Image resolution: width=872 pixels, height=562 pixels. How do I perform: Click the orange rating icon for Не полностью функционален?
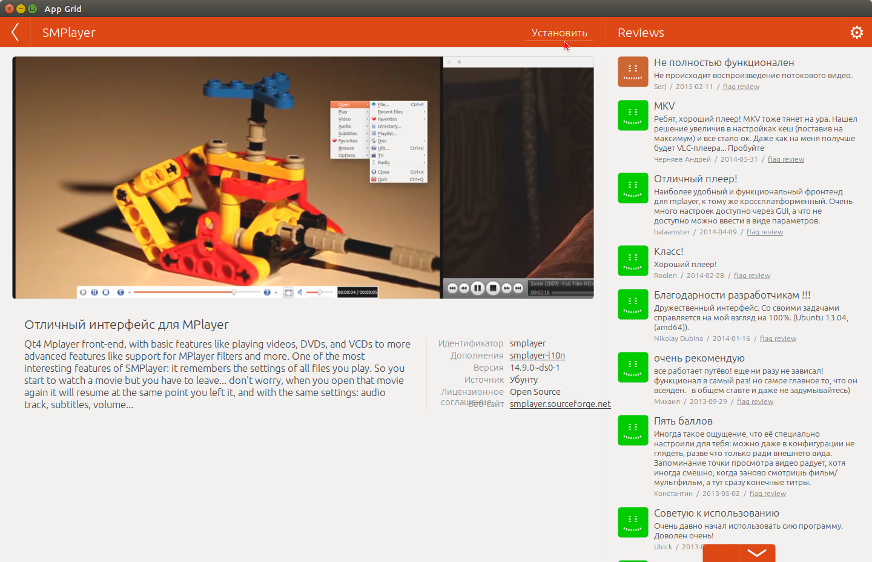click(633, 72)
